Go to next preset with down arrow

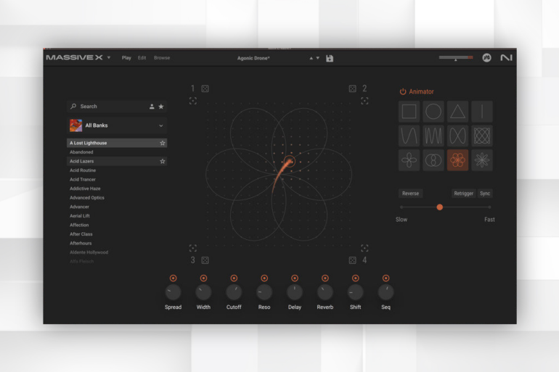tap(318, 59)
